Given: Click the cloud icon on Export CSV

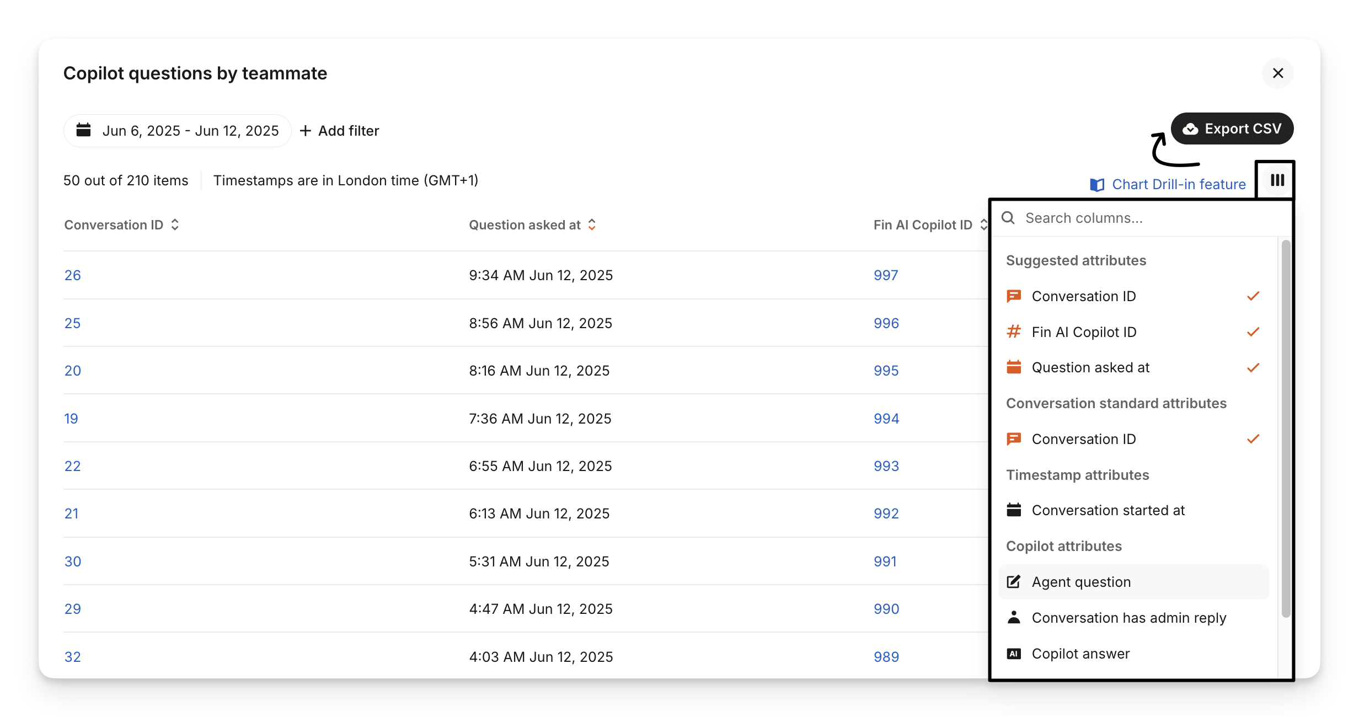Looking at the screenshot, I should [1190, 129].
